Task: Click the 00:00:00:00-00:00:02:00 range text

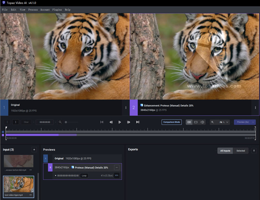Action: [68, 175]
